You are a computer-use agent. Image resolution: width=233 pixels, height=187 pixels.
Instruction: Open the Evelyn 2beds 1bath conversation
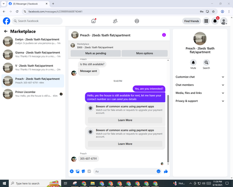[33, 42]
